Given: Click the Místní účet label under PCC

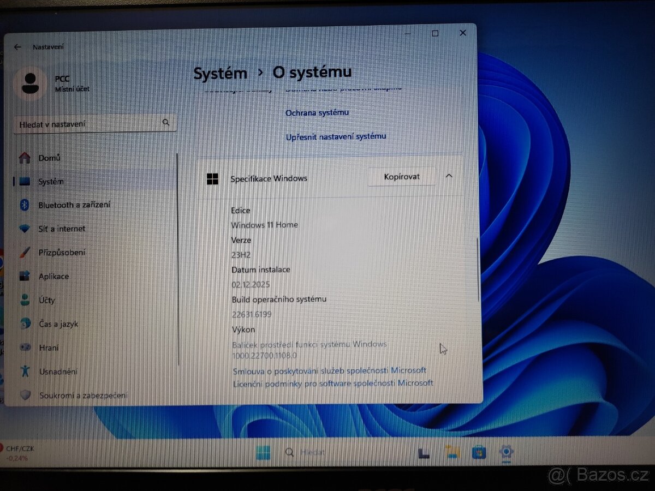Looking at the screenshot, I should (x=72, y=88).
